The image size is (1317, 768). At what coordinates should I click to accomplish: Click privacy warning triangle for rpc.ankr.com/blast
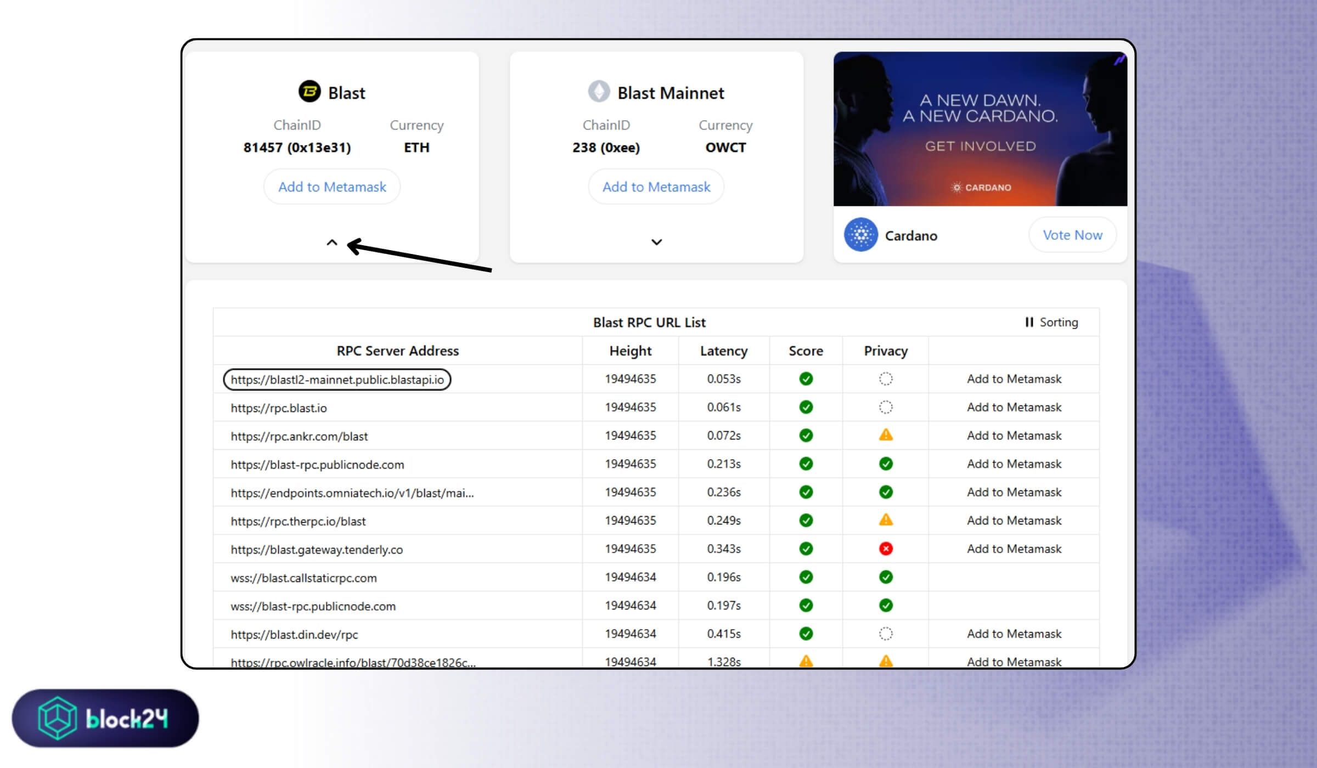pyautogui.click(x=886, y=435)
